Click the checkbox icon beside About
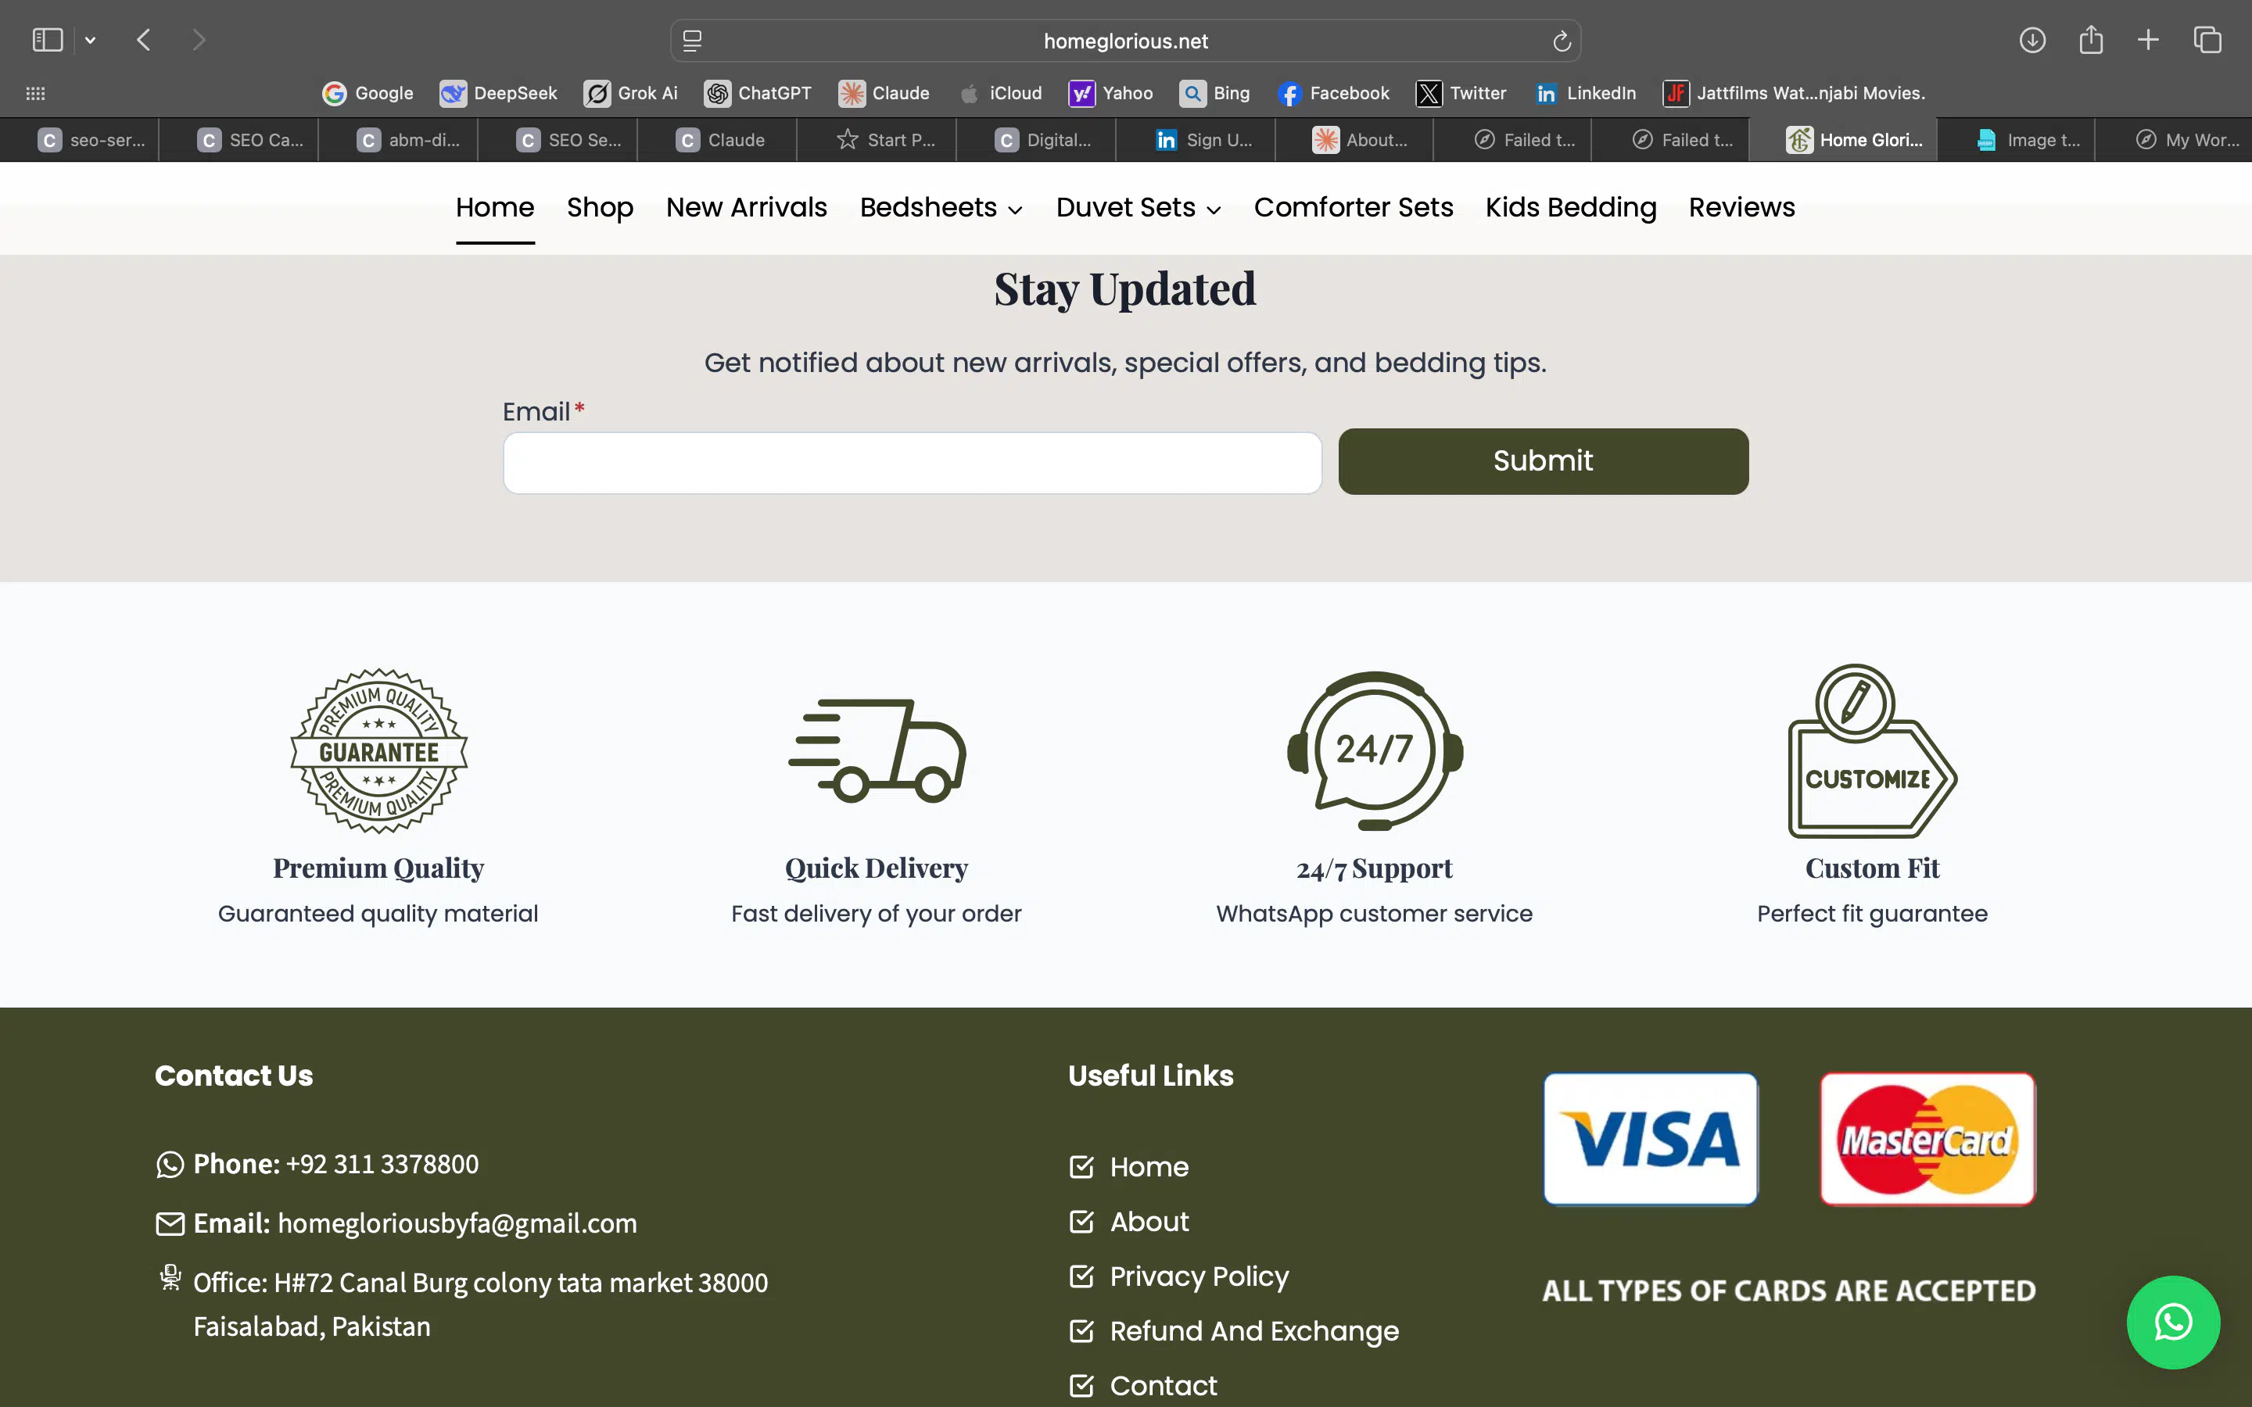The height and width of the screenshot is (1407, 2252). [x=1081, y=1221]
